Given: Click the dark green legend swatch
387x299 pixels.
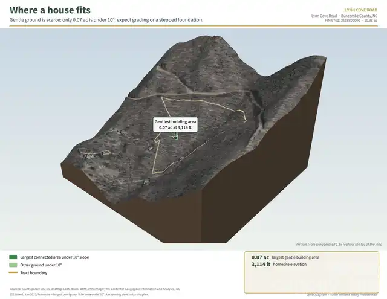Looking at the screenshot, I should [13, 257].
